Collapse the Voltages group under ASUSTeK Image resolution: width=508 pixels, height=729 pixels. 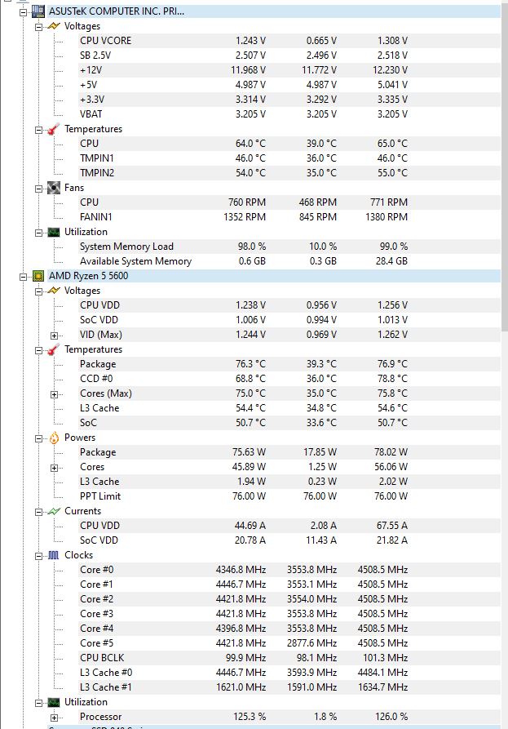coord(39,27)
